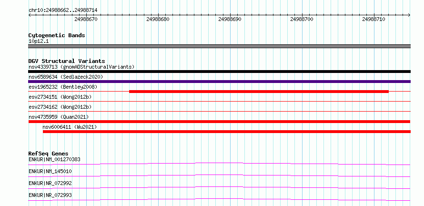
Task: Click ruler coordinate 24988690
Action: coord(230,19)
